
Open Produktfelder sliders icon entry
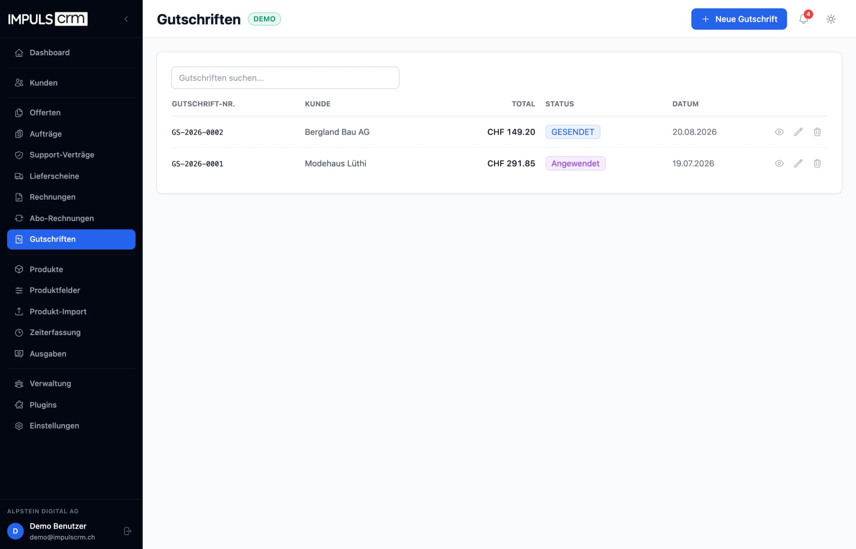tap(71, 290)
